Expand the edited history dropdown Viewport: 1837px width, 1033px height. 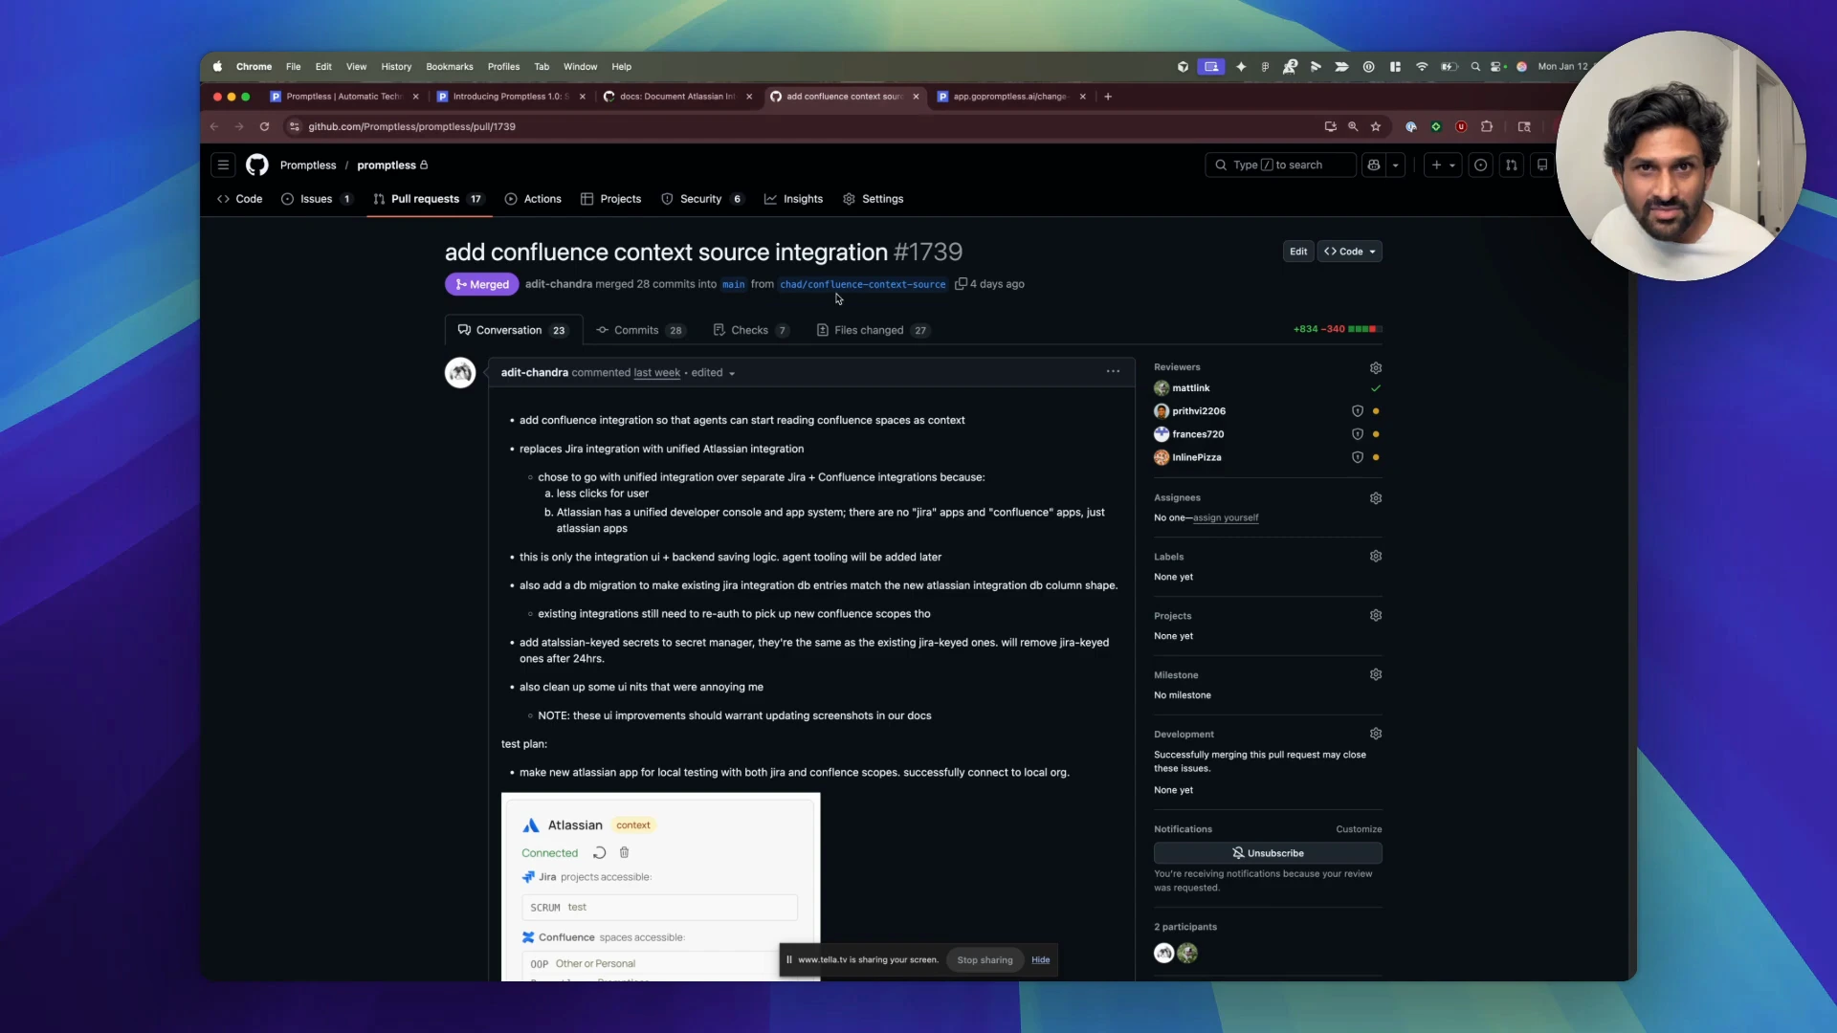(x=732, y=373)
